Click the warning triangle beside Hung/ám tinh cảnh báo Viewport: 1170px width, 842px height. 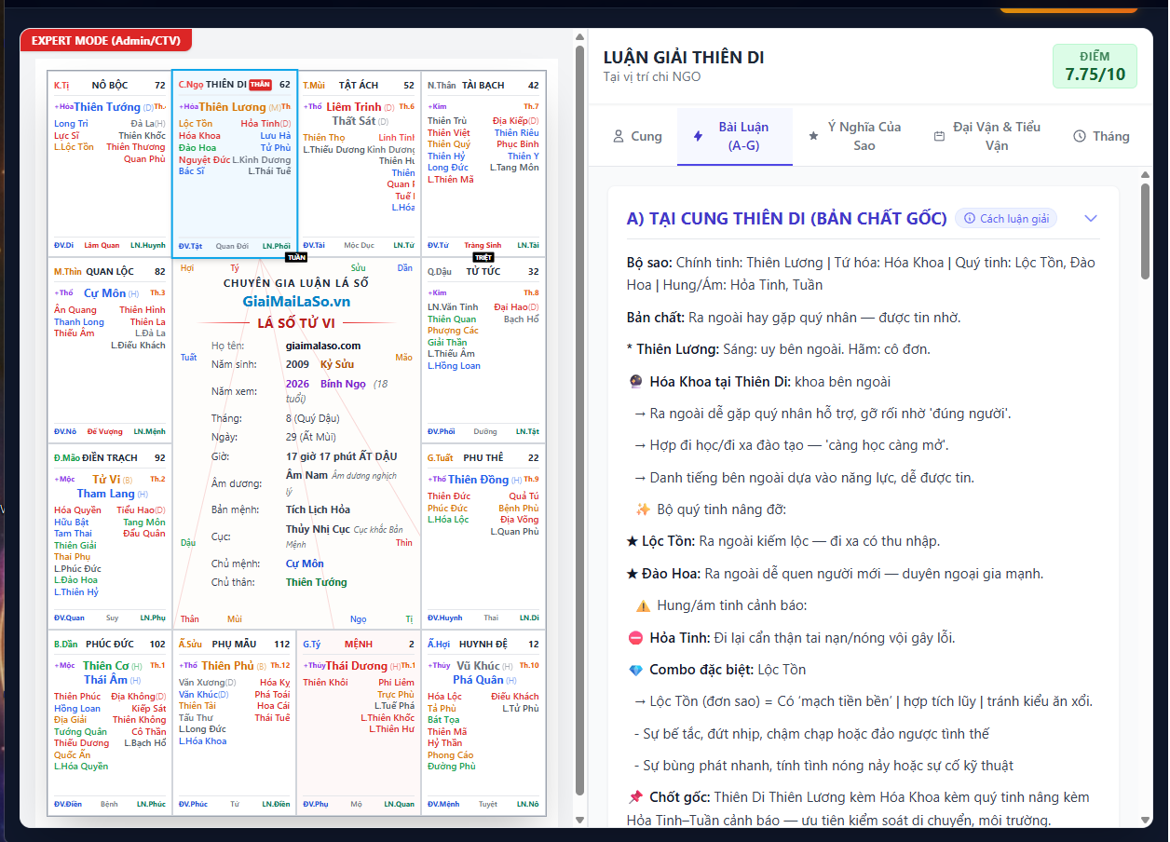pyautogui.click(x=643, y=605)
